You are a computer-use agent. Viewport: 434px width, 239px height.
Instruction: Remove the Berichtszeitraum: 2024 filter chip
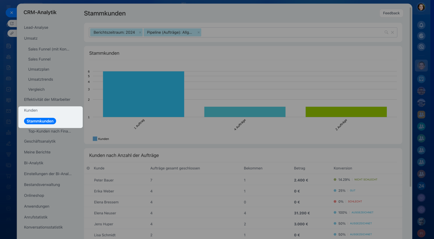point(140,32)
